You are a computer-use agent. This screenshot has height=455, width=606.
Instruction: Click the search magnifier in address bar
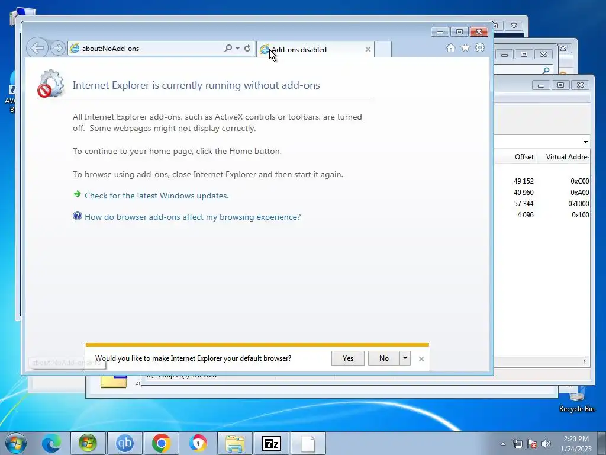[x=228, y=48]
